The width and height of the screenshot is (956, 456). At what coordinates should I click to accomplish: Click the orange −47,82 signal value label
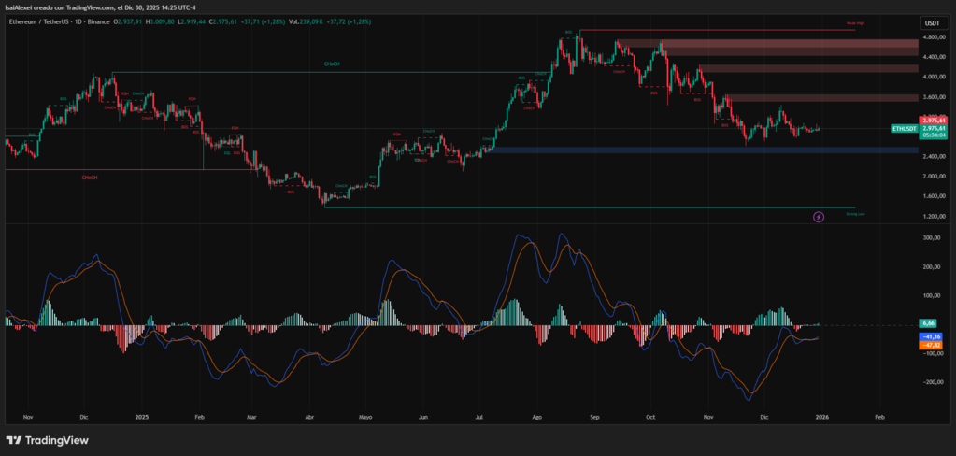coord(931,344)
